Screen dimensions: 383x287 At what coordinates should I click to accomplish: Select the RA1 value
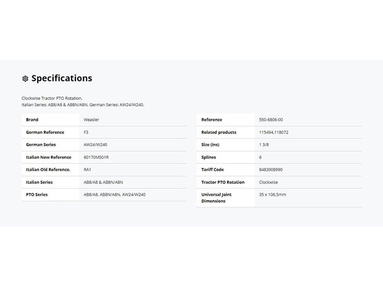(x=87, y=170)
